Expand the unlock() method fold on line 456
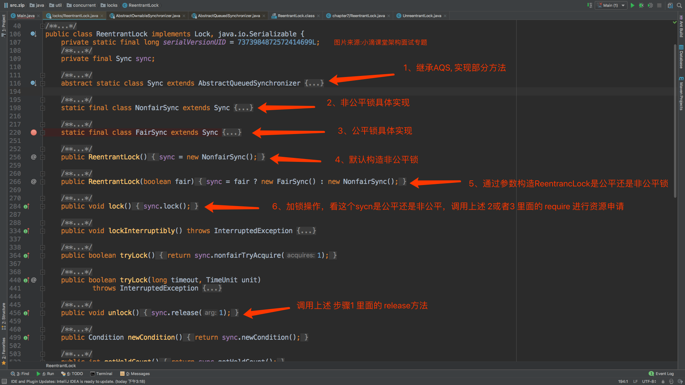 (42, 313)
